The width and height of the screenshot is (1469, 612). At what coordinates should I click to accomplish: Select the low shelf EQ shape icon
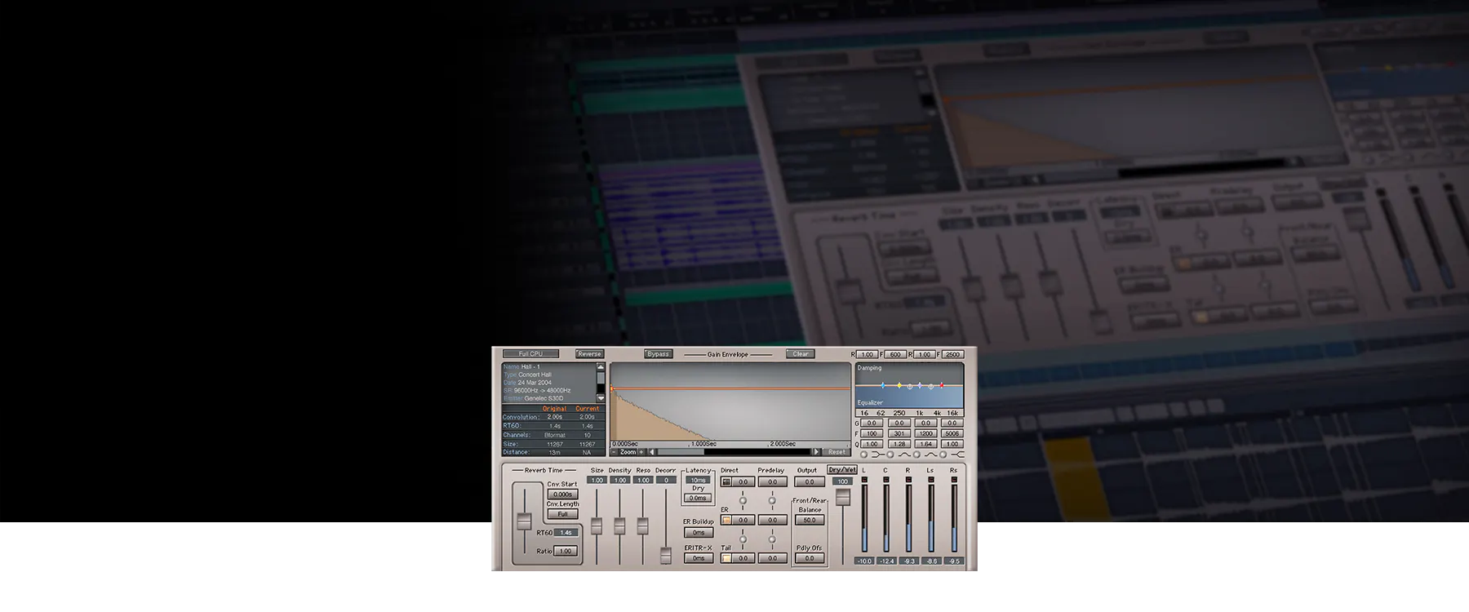click(x=877, y=455)
